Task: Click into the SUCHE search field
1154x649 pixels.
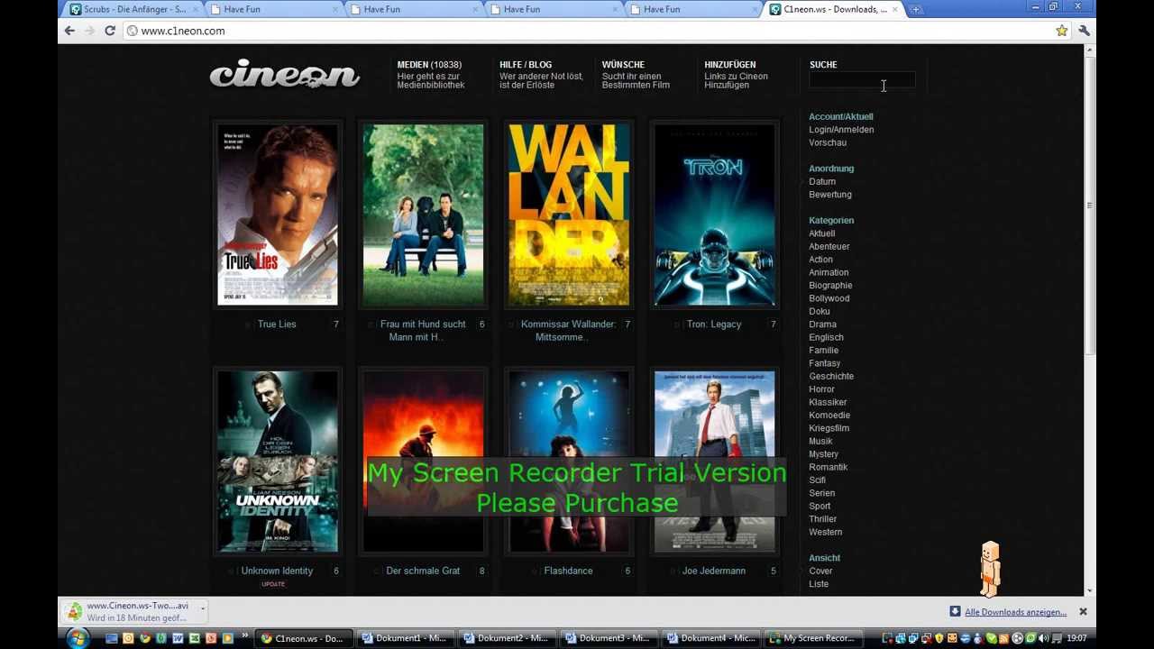Action: [862, 80]
